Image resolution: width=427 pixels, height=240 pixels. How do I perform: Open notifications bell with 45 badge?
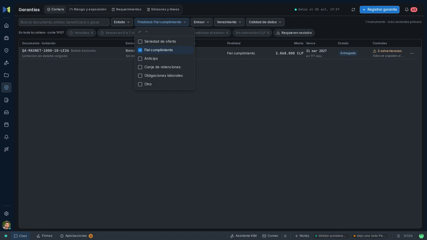click(x=411, y=10)
